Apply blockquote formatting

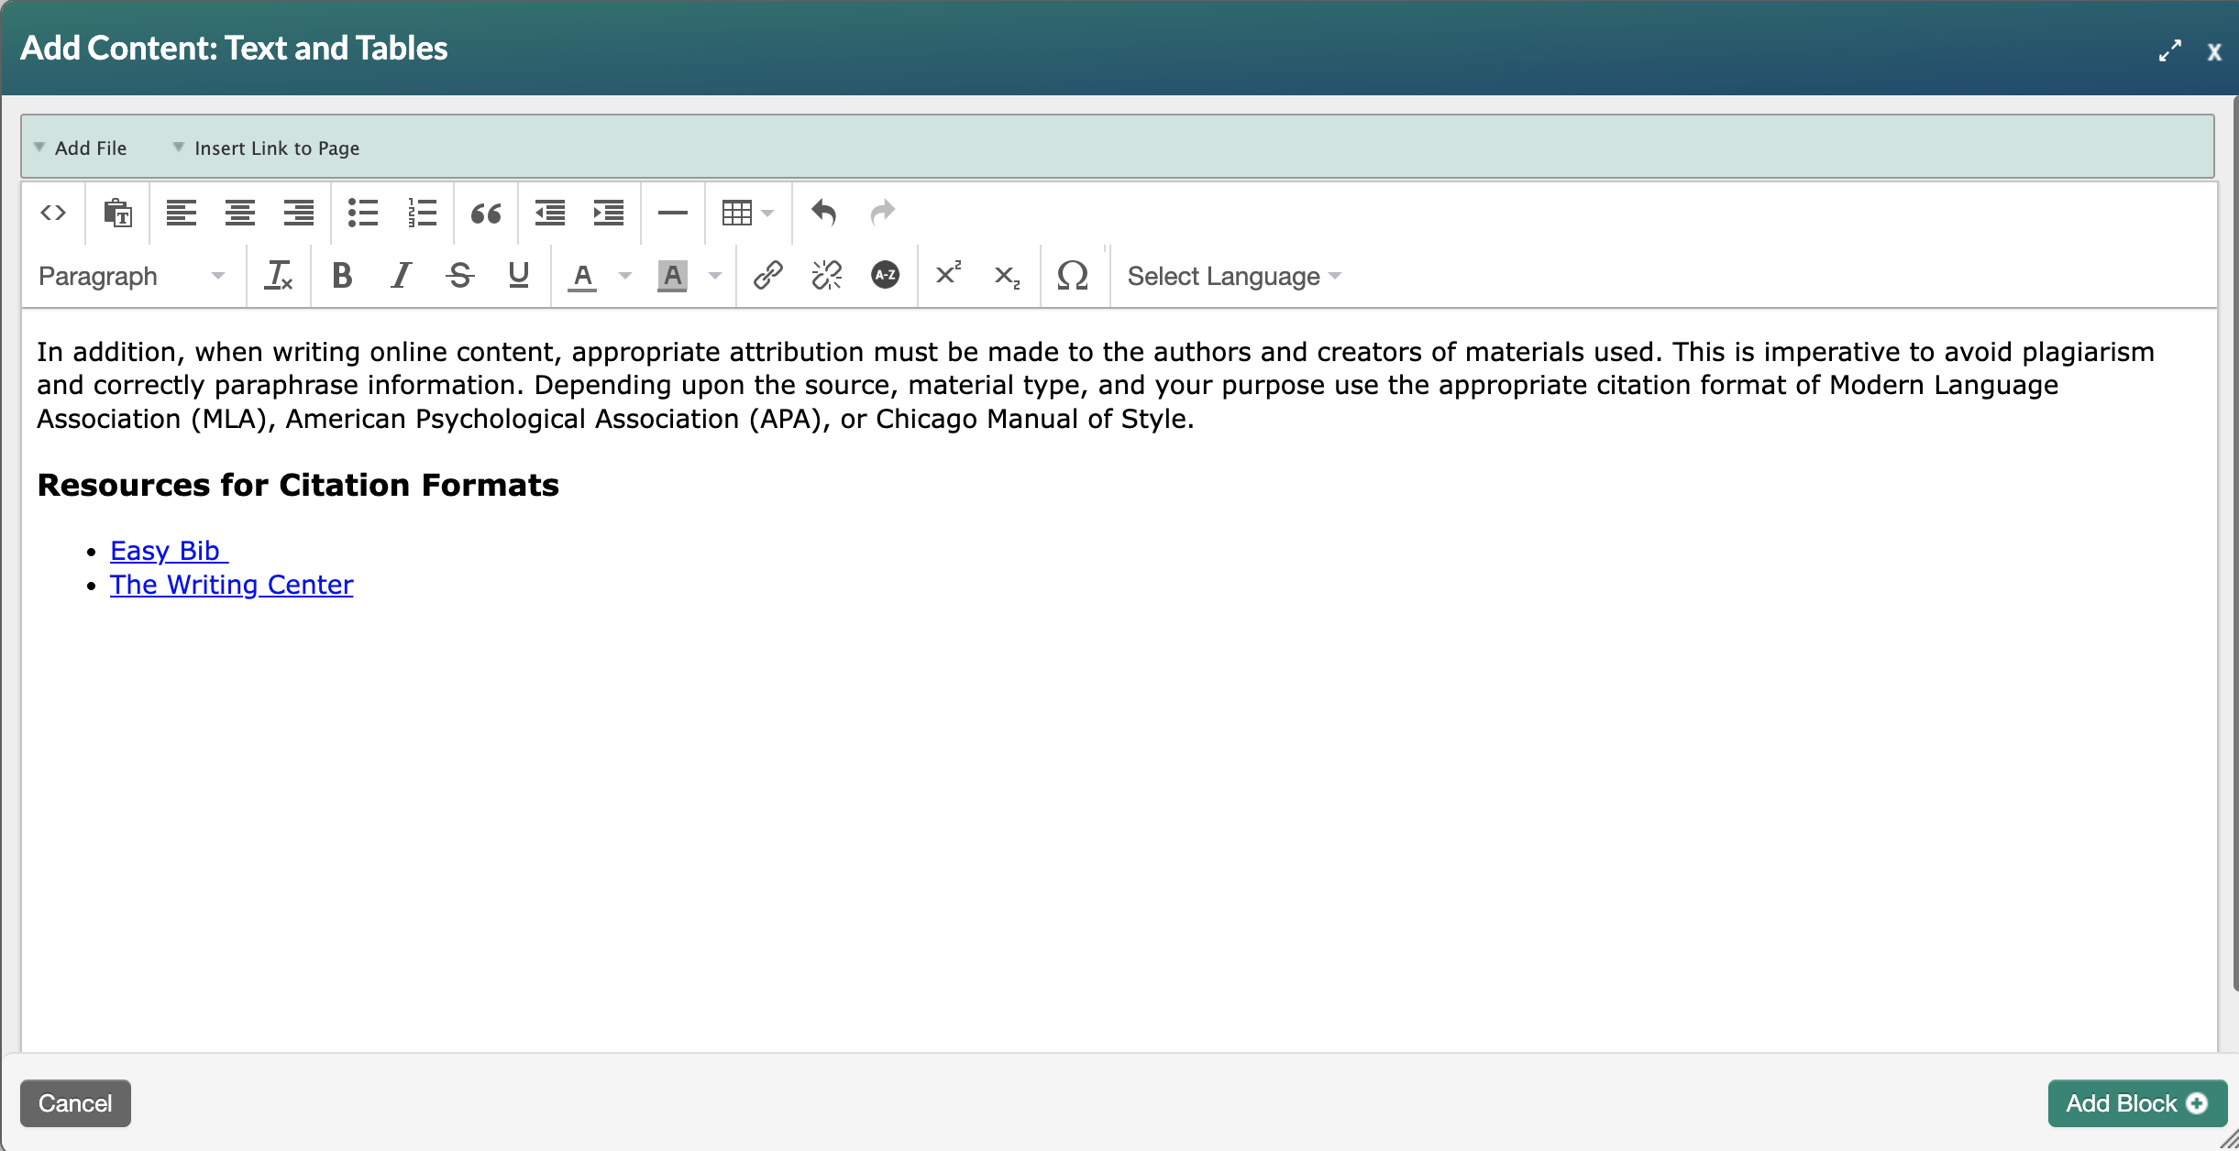coord(486,214)
